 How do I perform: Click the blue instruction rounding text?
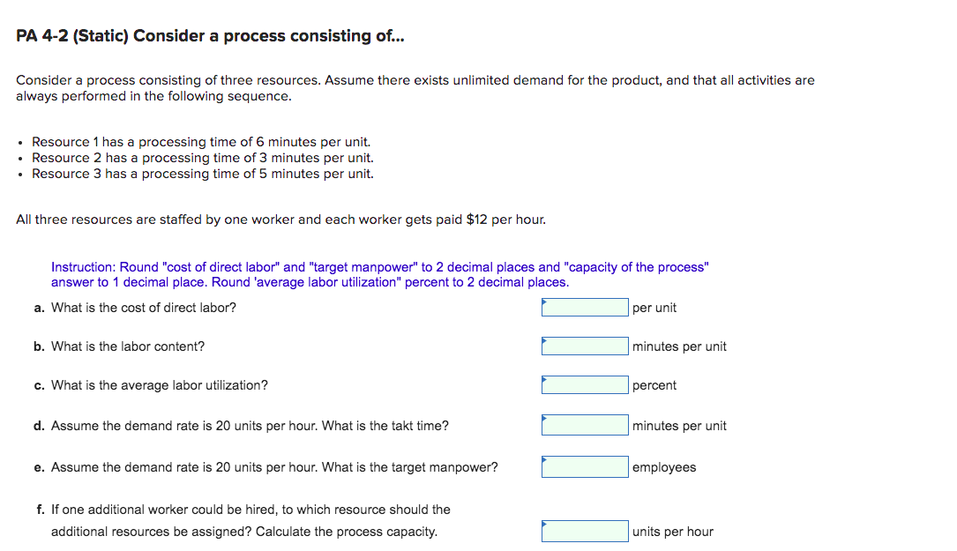click(379, 273)
